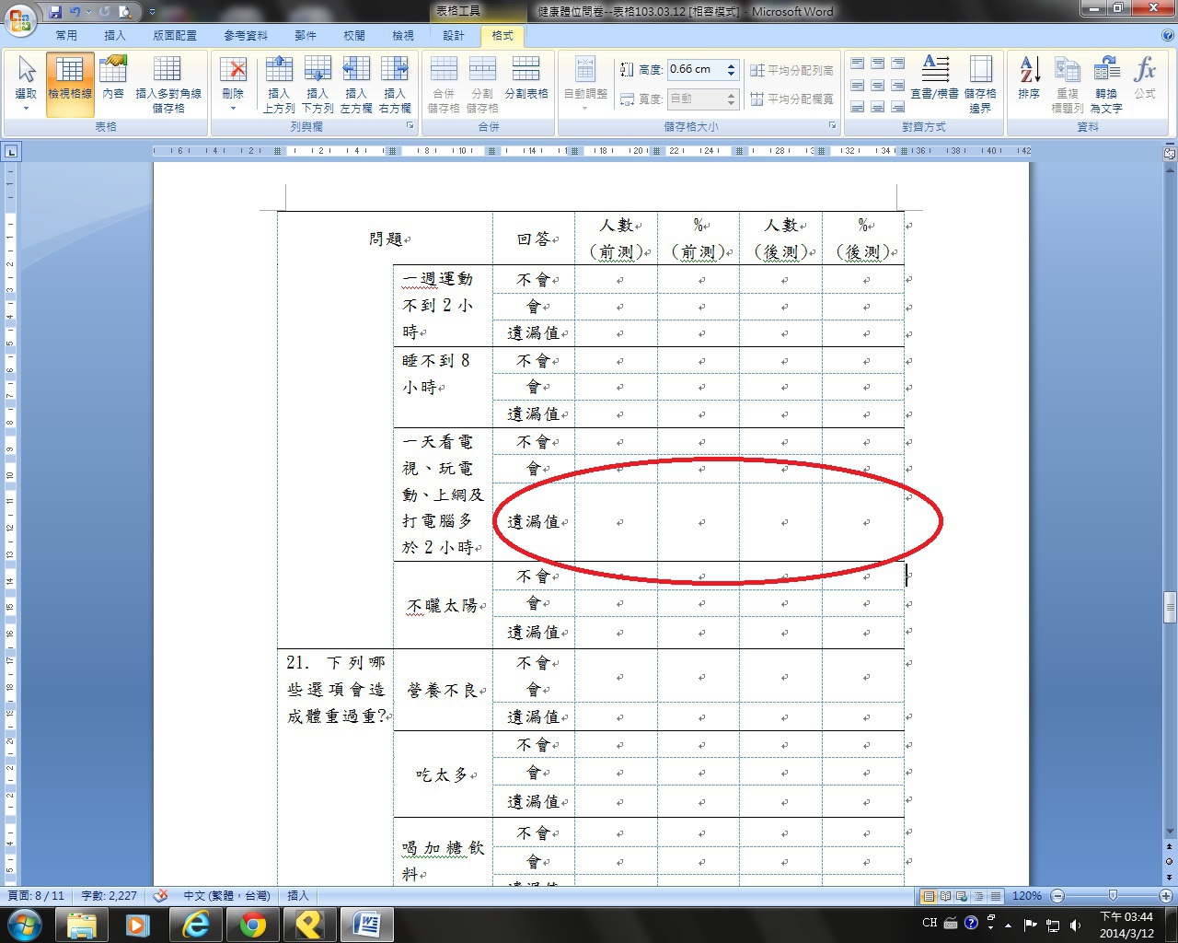Click the vertical scrollbar thumb
This screenshot has height=943, width=1178.
[x=1170, y=608]
